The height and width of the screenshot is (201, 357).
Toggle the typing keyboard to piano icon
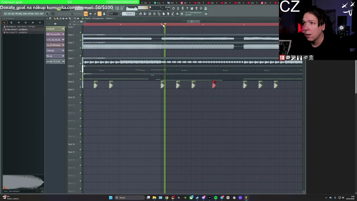86,14
